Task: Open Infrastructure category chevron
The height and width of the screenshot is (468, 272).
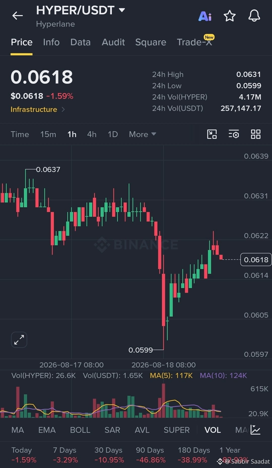Action: (63, 109)
